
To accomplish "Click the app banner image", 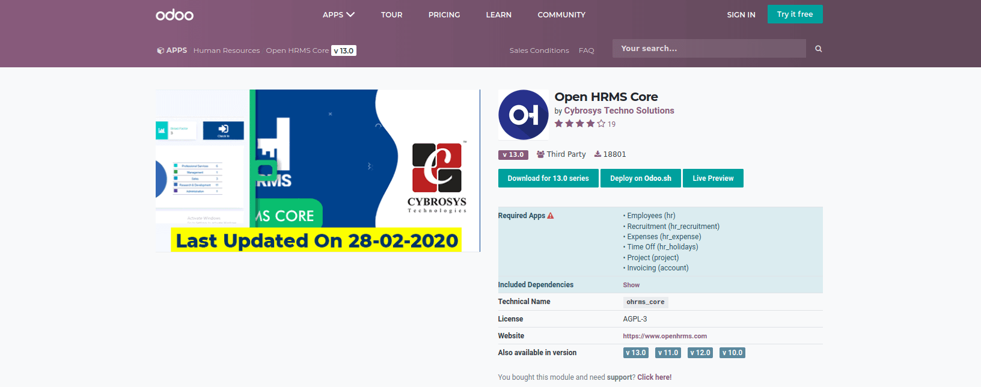I will click(x=317, y=171).
